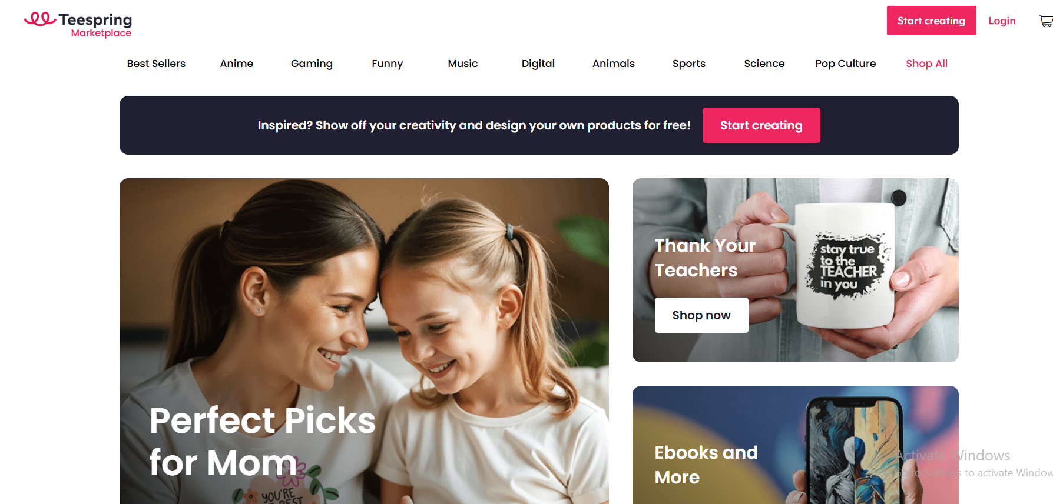
Task: Open the Science category
Action: (x=764, y=64)
